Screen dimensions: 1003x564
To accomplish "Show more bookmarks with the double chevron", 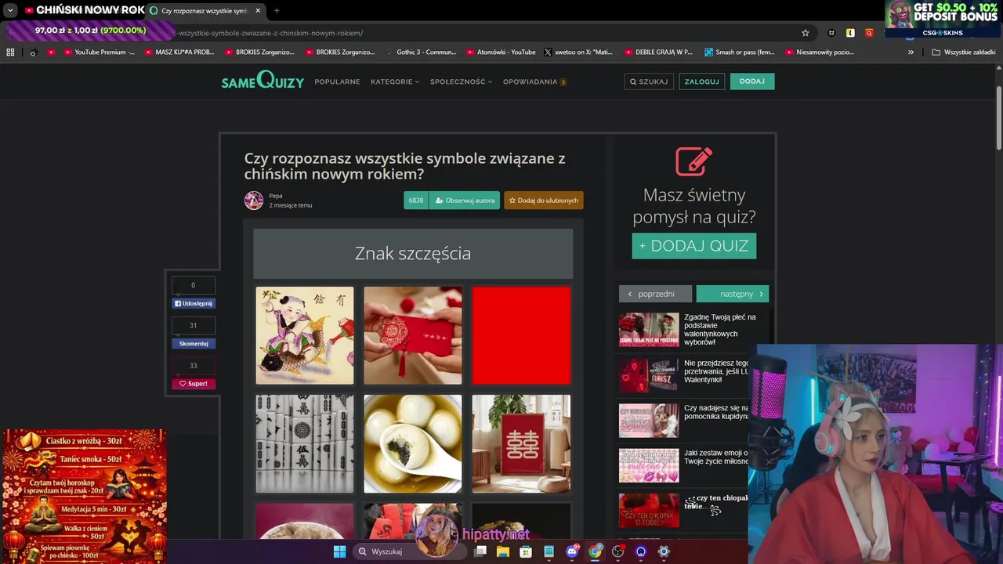I will pyautogui.click(x=911, y=52).
